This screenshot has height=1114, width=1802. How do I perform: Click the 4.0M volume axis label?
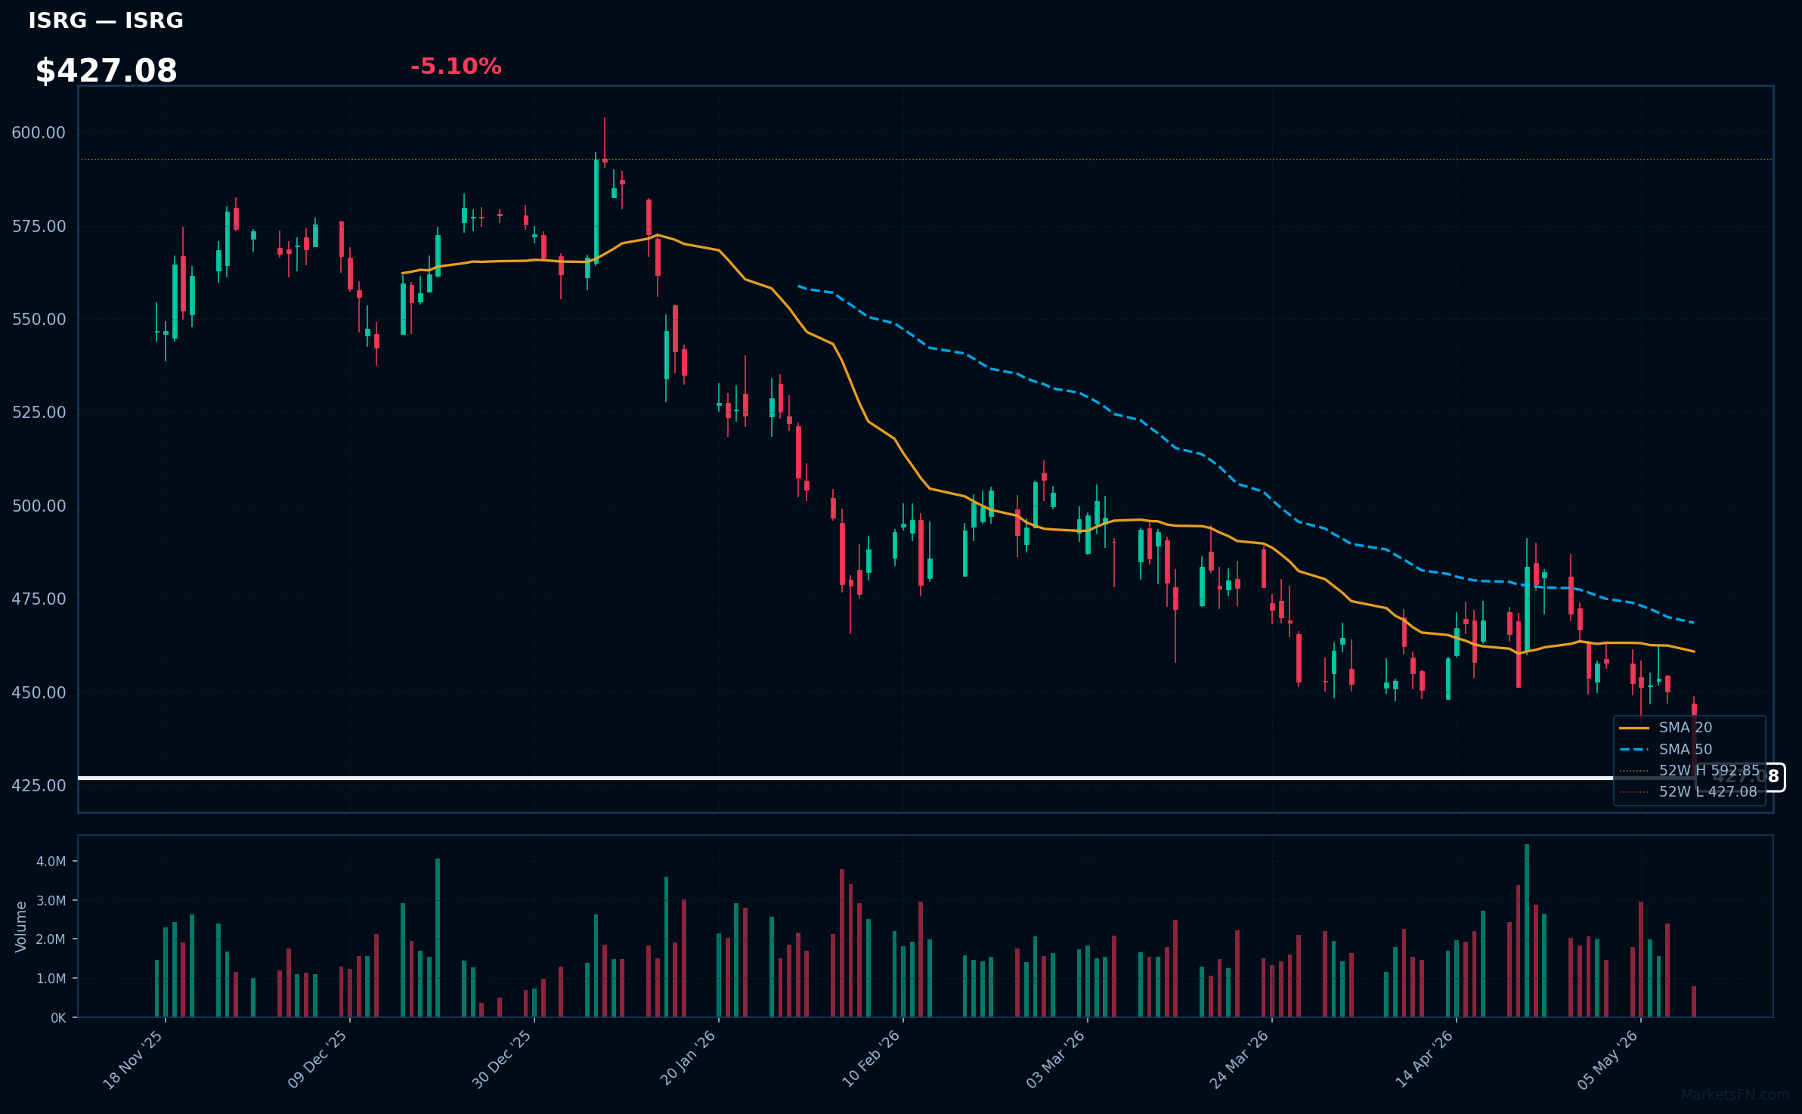pos(51,862)
